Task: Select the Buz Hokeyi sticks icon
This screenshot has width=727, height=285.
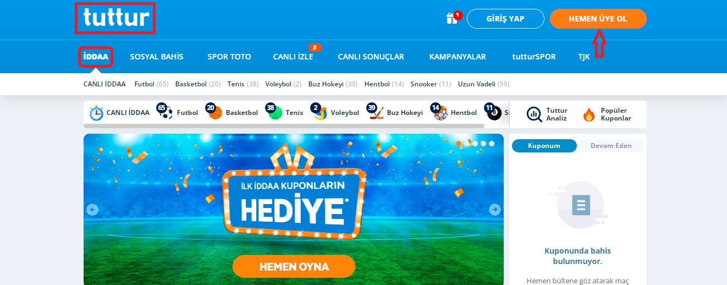Action: click(x=377, y=113)
